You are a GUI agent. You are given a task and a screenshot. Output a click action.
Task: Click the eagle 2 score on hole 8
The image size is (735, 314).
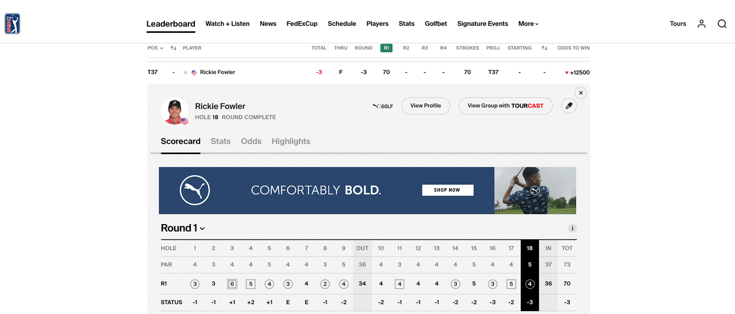pos(325,284)
